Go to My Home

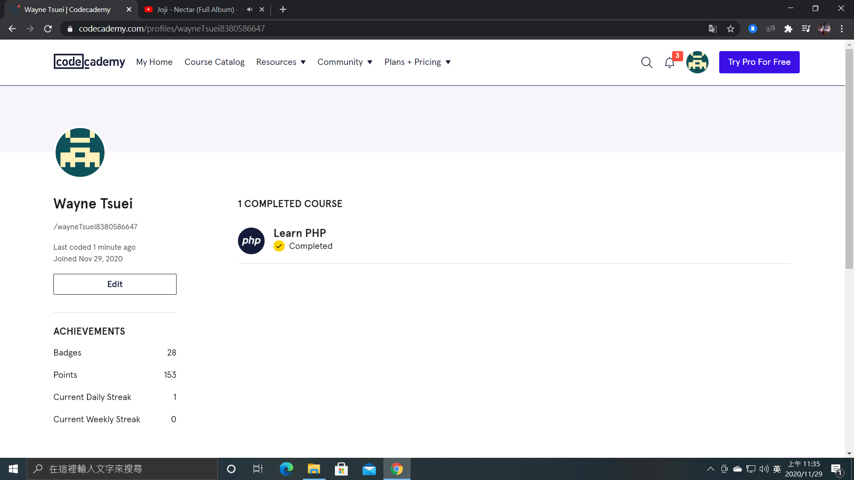(154, 62)
